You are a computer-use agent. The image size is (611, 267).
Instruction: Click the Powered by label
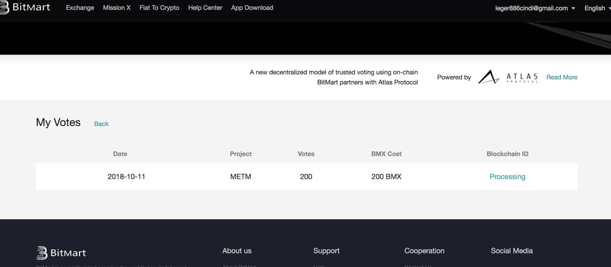point(454,77)
